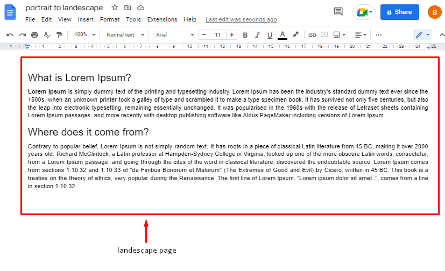This screenshot has height=271, width=445.
Task: Click the move to folder icon
Action: (128, 8)
